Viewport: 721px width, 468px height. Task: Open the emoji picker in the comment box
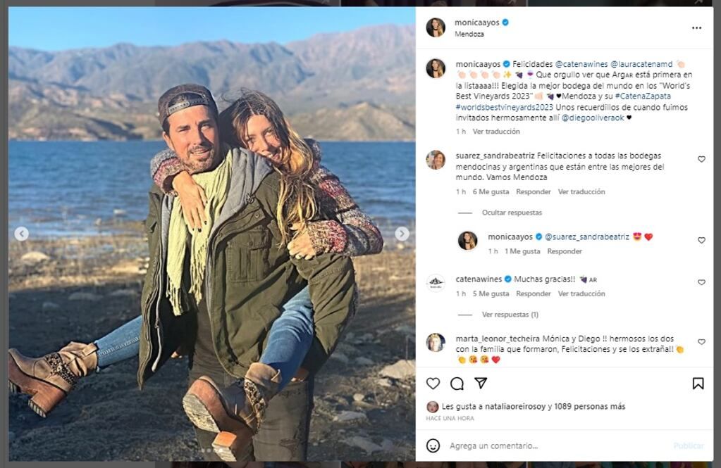(434, 444)
